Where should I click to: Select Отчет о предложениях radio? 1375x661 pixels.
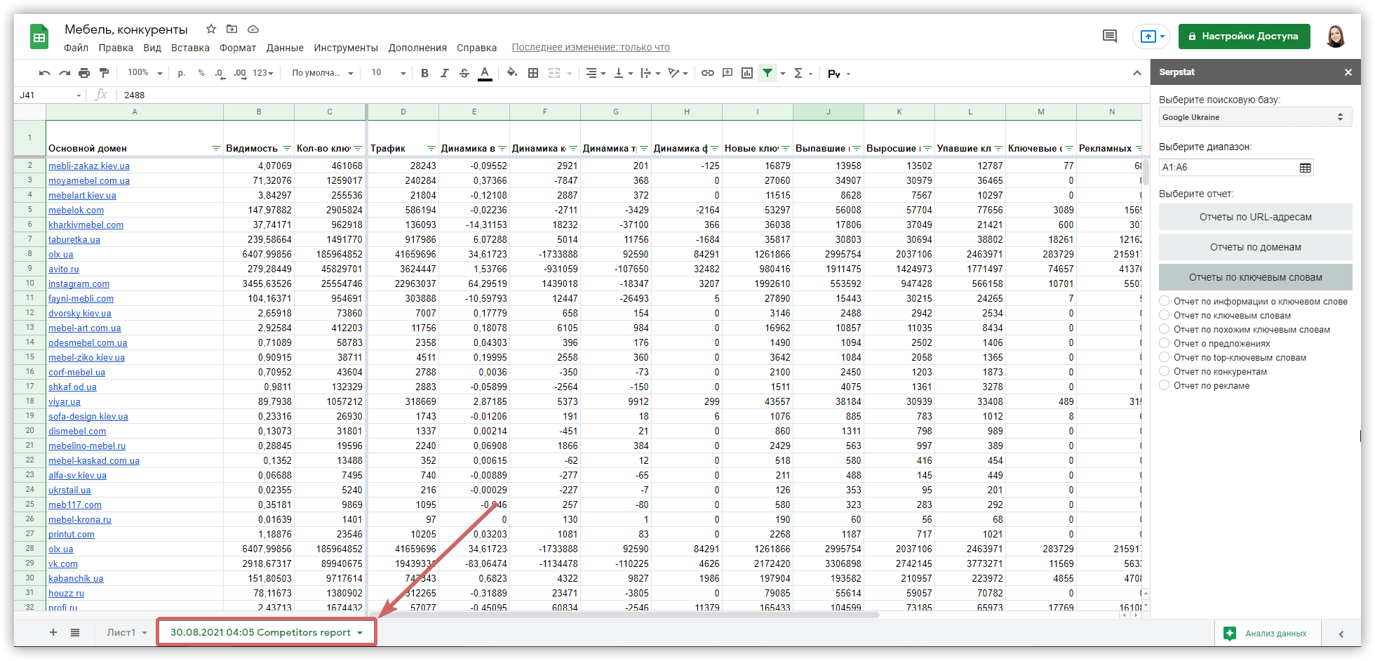pos(1165,343)
